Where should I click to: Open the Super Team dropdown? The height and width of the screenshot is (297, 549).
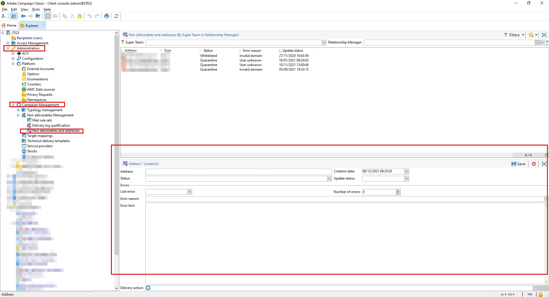pyautogui.click(x=324, y=43)
